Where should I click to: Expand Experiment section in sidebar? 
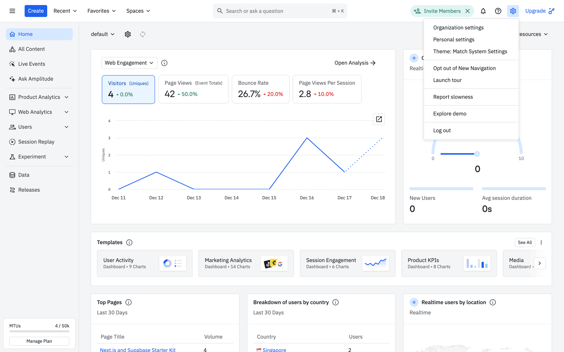point(39,157)
